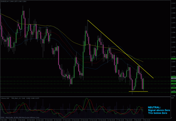Click the 1.2690 price scale label
Image resolution: width=176 pixels, height=121 pixels.
(x=173, y=61)
